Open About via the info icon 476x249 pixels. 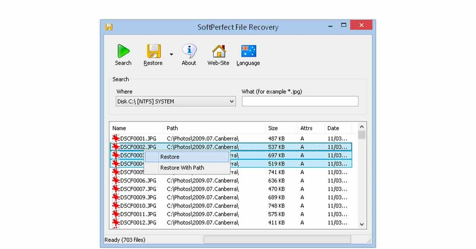coord(189,51)
